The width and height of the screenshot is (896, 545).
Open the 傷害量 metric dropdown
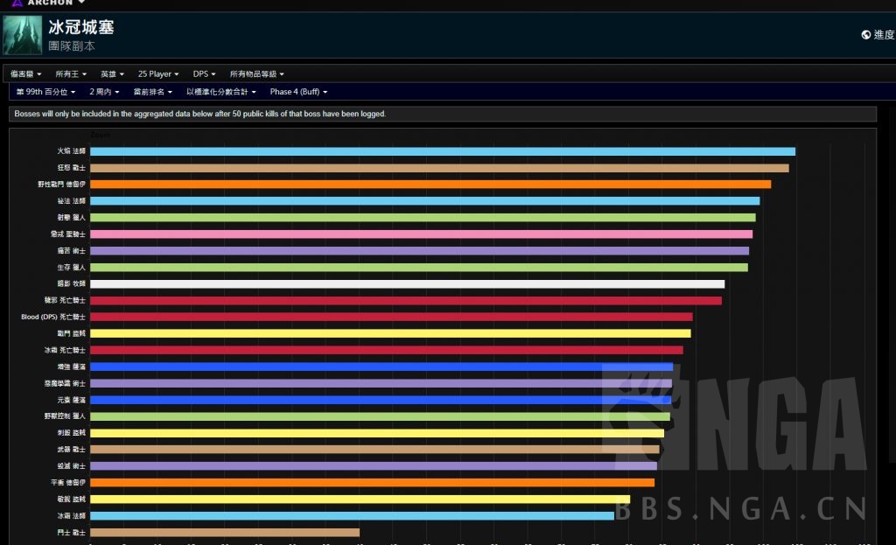pos(27,74)
